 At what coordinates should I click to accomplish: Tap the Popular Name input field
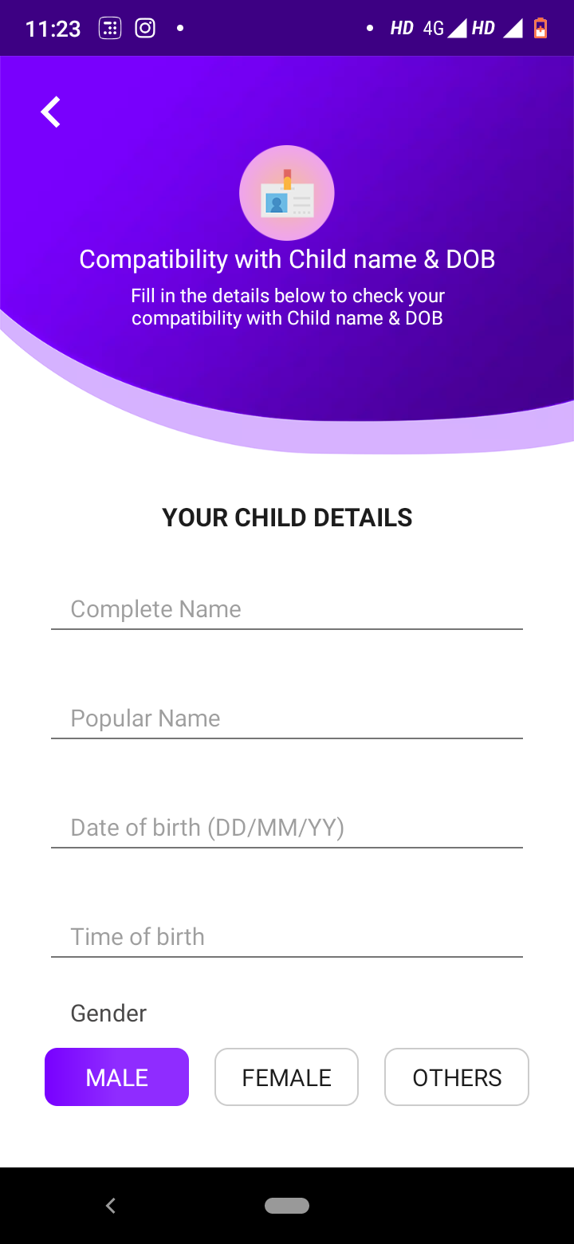287,718
